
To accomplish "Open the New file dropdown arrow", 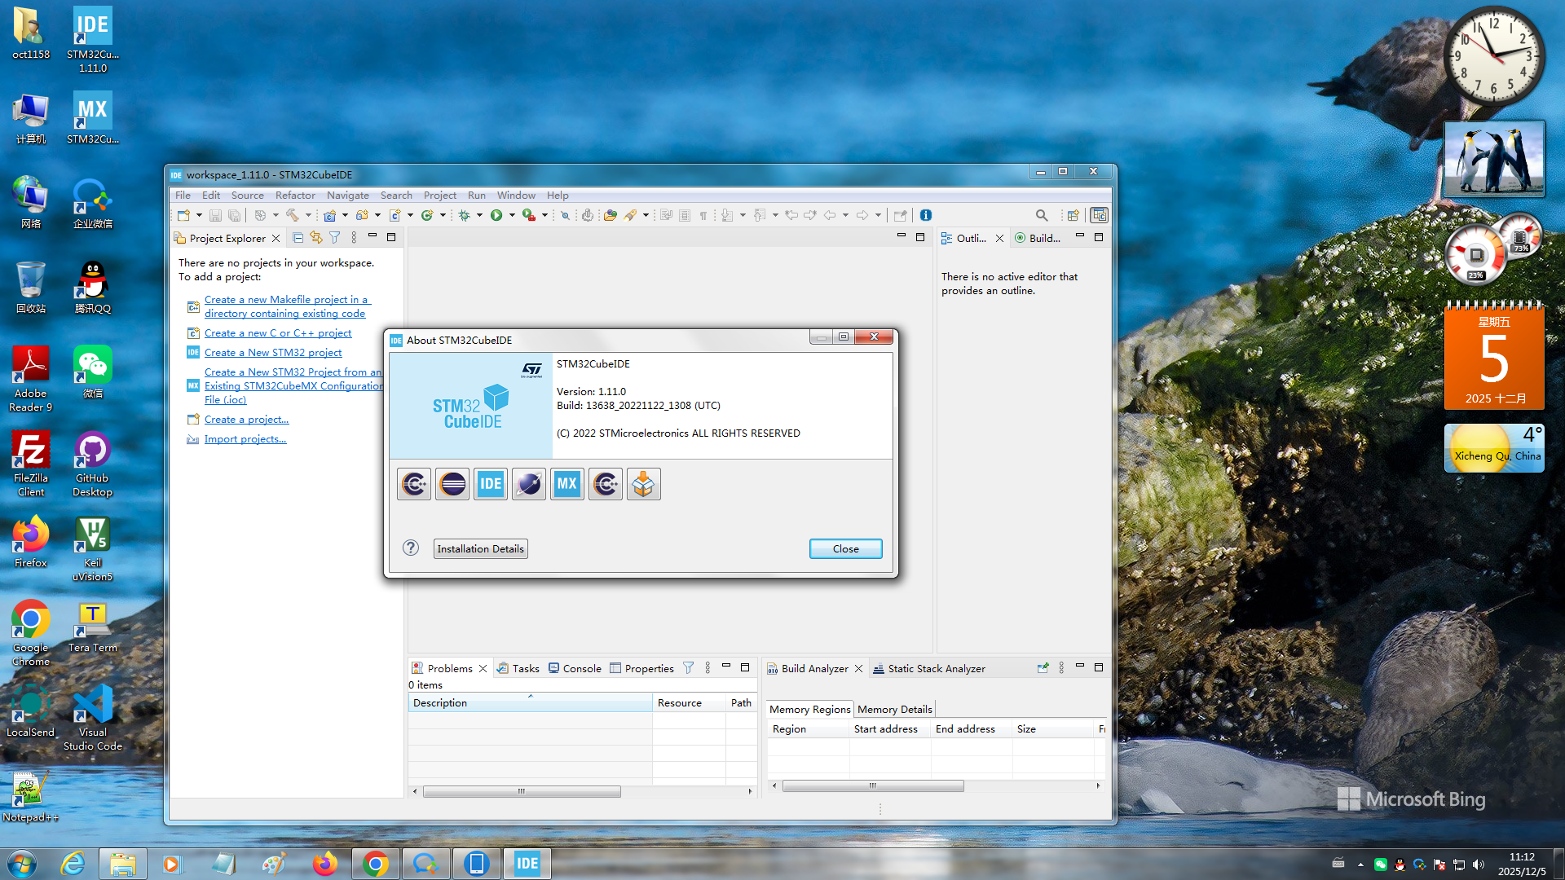I will 199,215.
